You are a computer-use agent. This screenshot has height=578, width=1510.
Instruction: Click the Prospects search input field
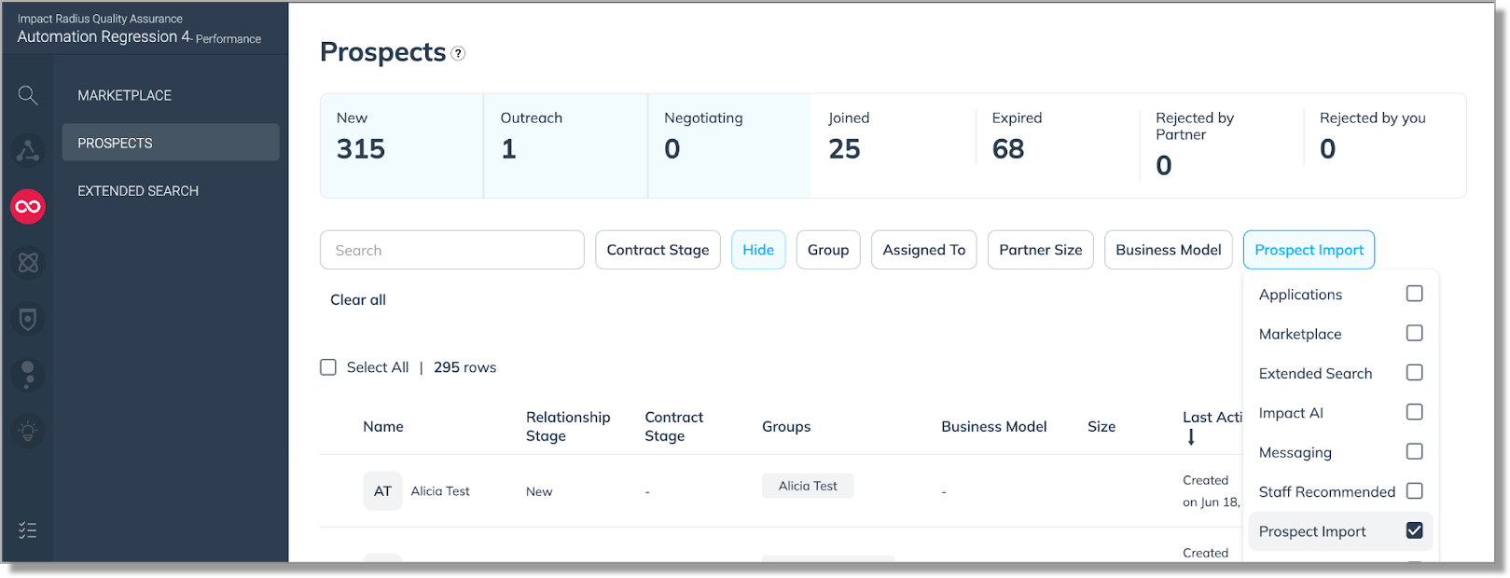click(x=451, y=250)
